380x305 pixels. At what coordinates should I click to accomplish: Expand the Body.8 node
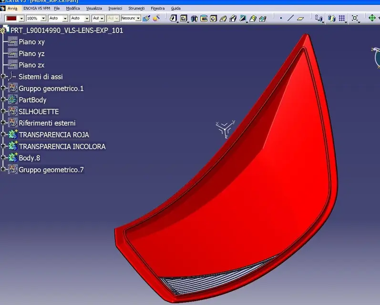coord(3,157)
